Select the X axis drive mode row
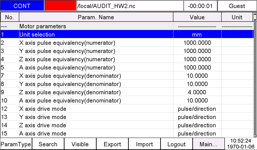 (x=127, y=108)
